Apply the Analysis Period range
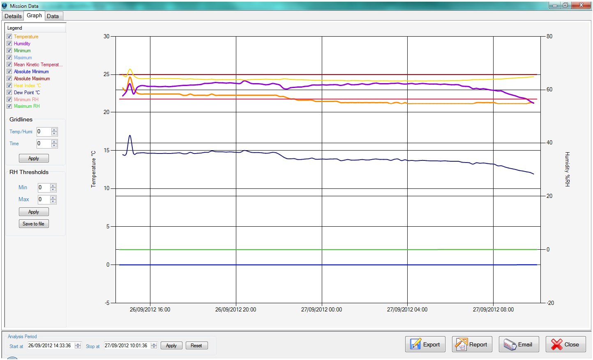 tap(171, 346)
